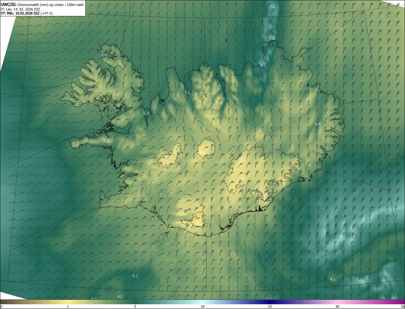
Task: Click the colorbar tick label 30
Action: point(337,306)
